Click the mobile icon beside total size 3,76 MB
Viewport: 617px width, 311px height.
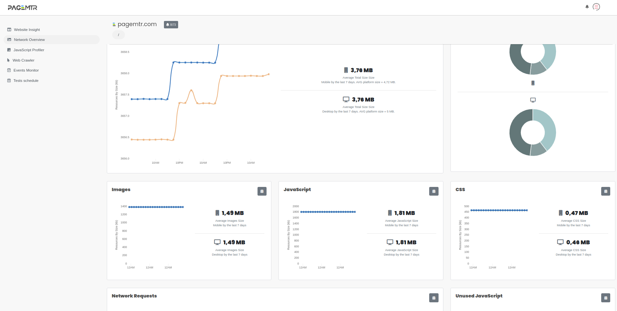coord(346,70)
